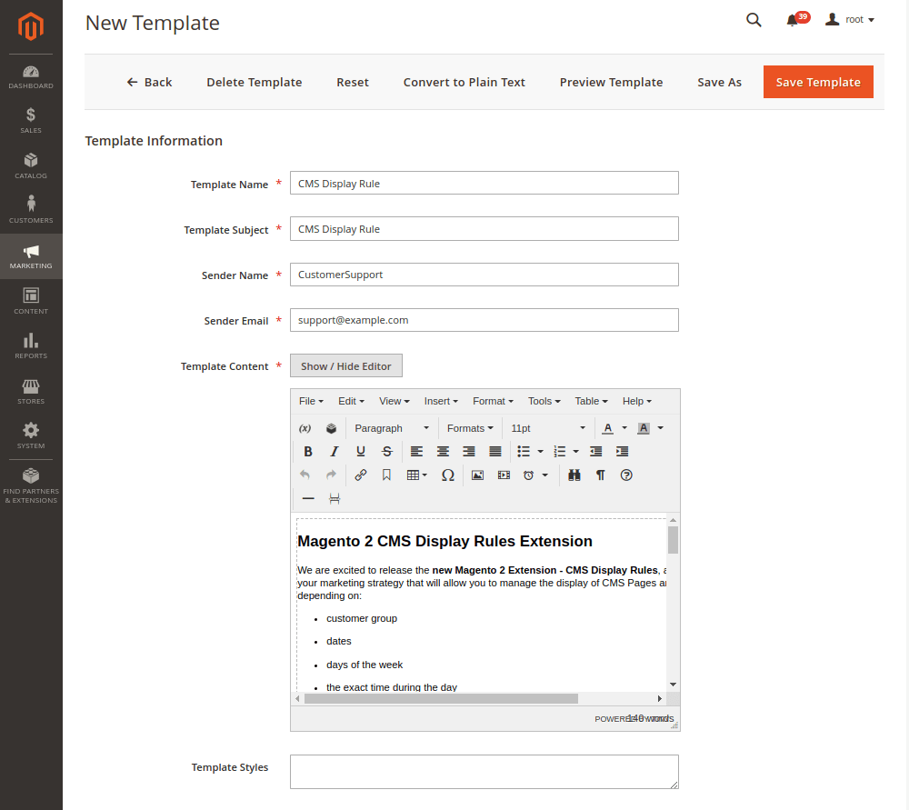Insert page break icon

335,499
